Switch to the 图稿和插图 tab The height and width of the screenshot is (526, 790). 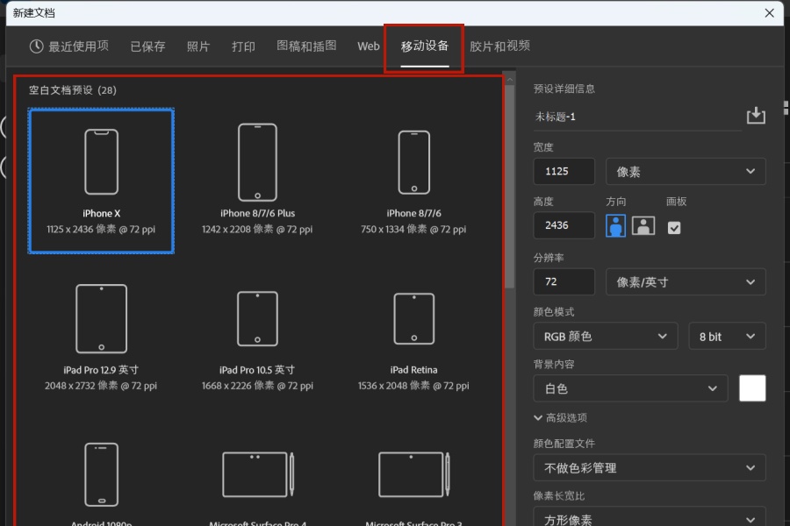click(x=306, y=46)
